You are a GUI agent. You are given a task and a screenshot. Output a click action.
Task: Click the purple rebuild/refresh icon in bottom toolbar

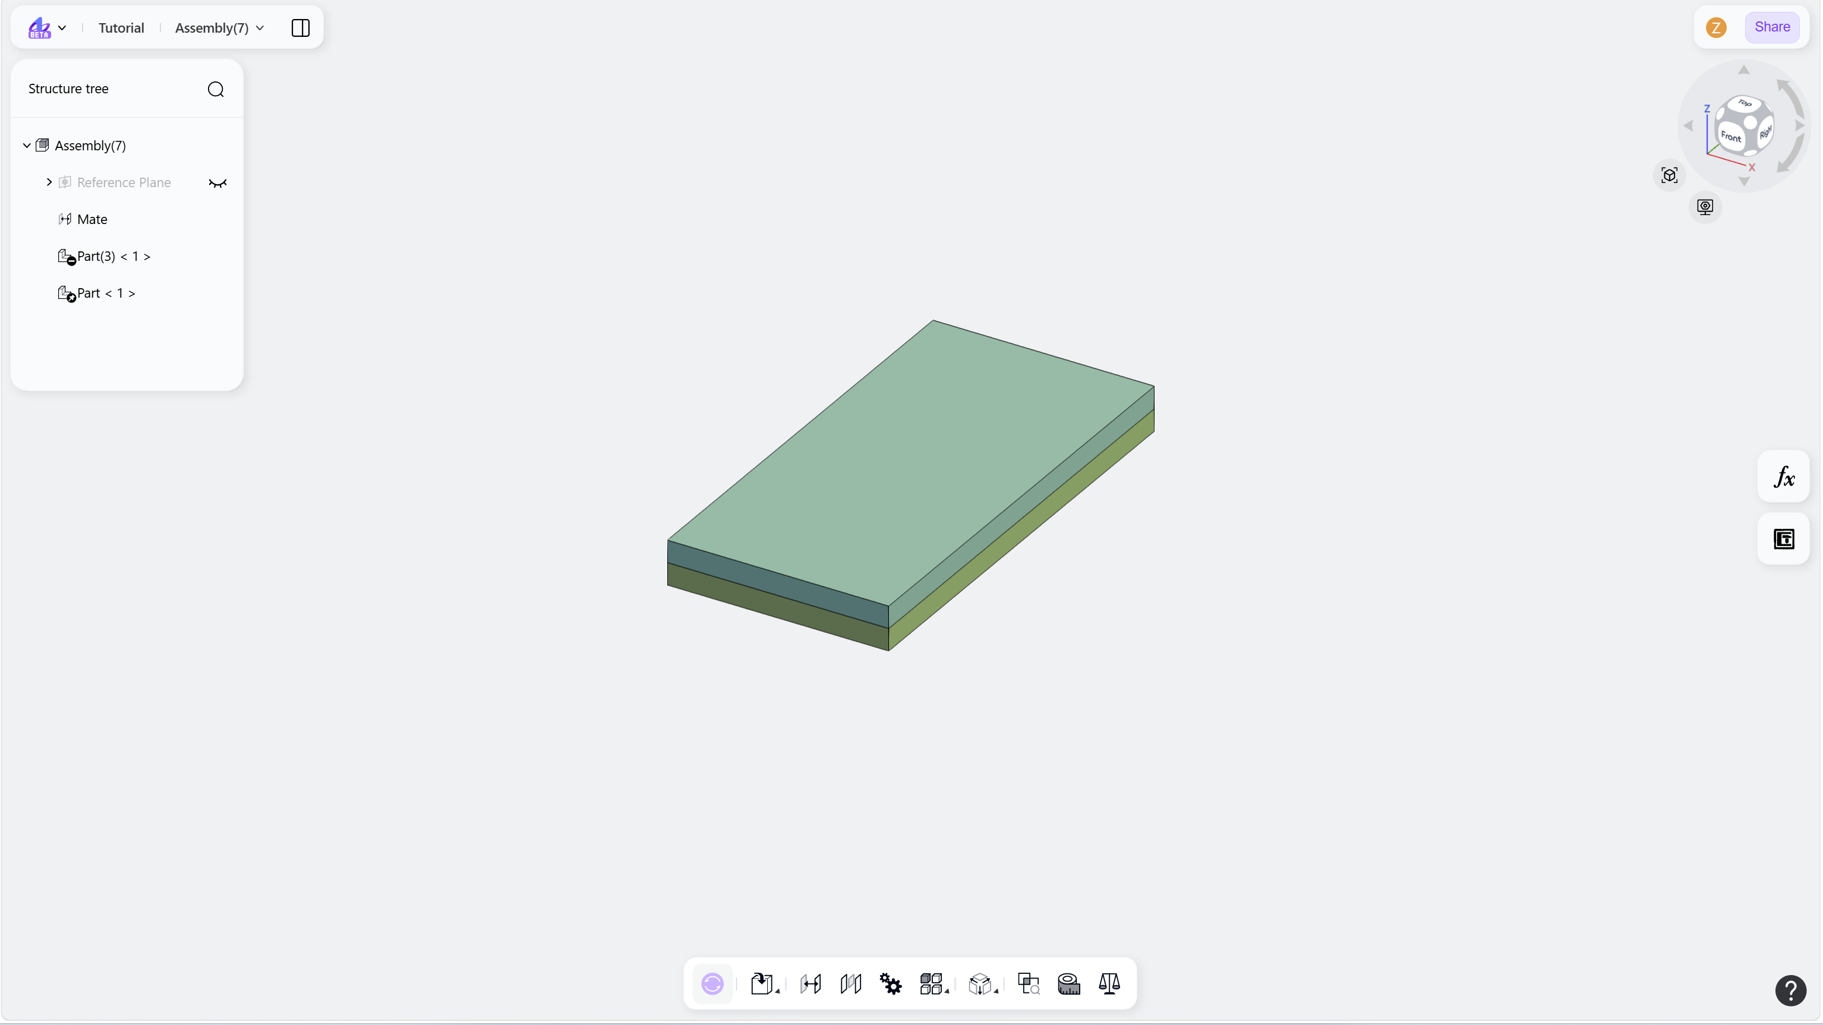[x=712, y=983]
